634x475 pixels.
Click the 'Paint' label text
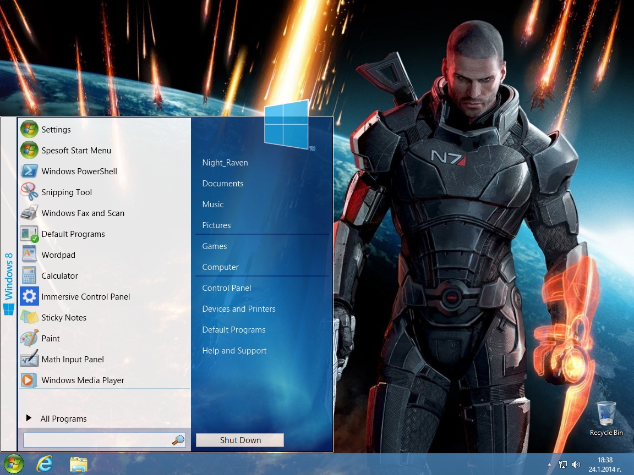pyautogui.click(x=51, y=339)
